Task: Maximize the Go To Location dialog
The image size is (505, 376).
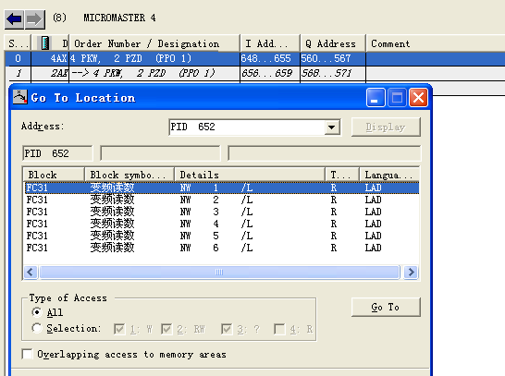Action: point(397,97)
